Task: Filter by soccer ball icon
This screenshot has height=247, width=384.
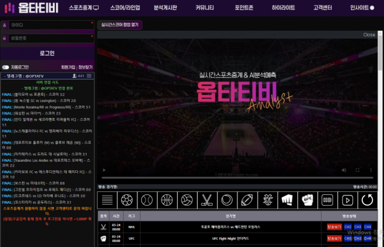Action: pyautogui.click(x=127, y=200)
